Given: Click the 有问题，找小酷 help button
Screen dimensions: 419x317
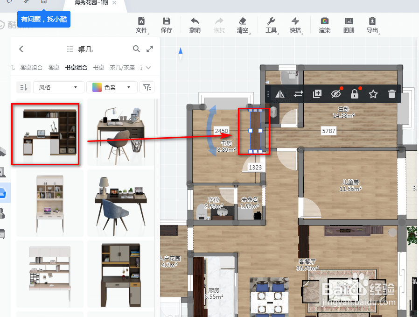Looking at the screenshot, I should point(44,19).
